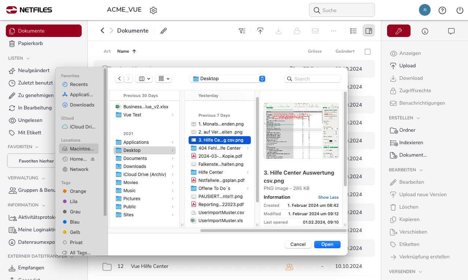Click Show Less link in preview pane
The image size is (468, 280).
click(328, 197)
